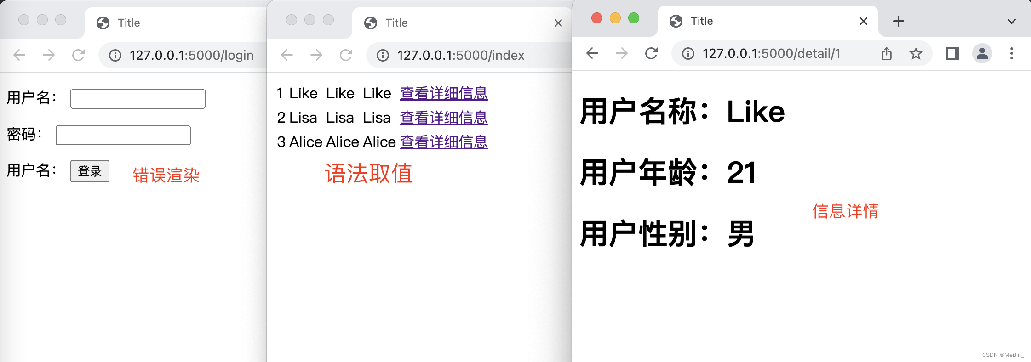Select the Title tab in index window
Screen dimensions: 1031x362
coord(462,23)
